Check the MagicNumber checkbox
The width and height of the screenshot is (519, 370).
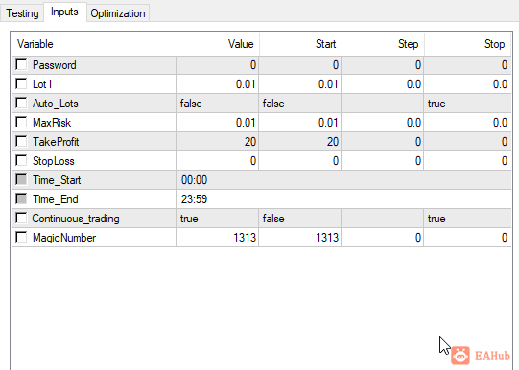pyautogui.click(x=21, y=238)
